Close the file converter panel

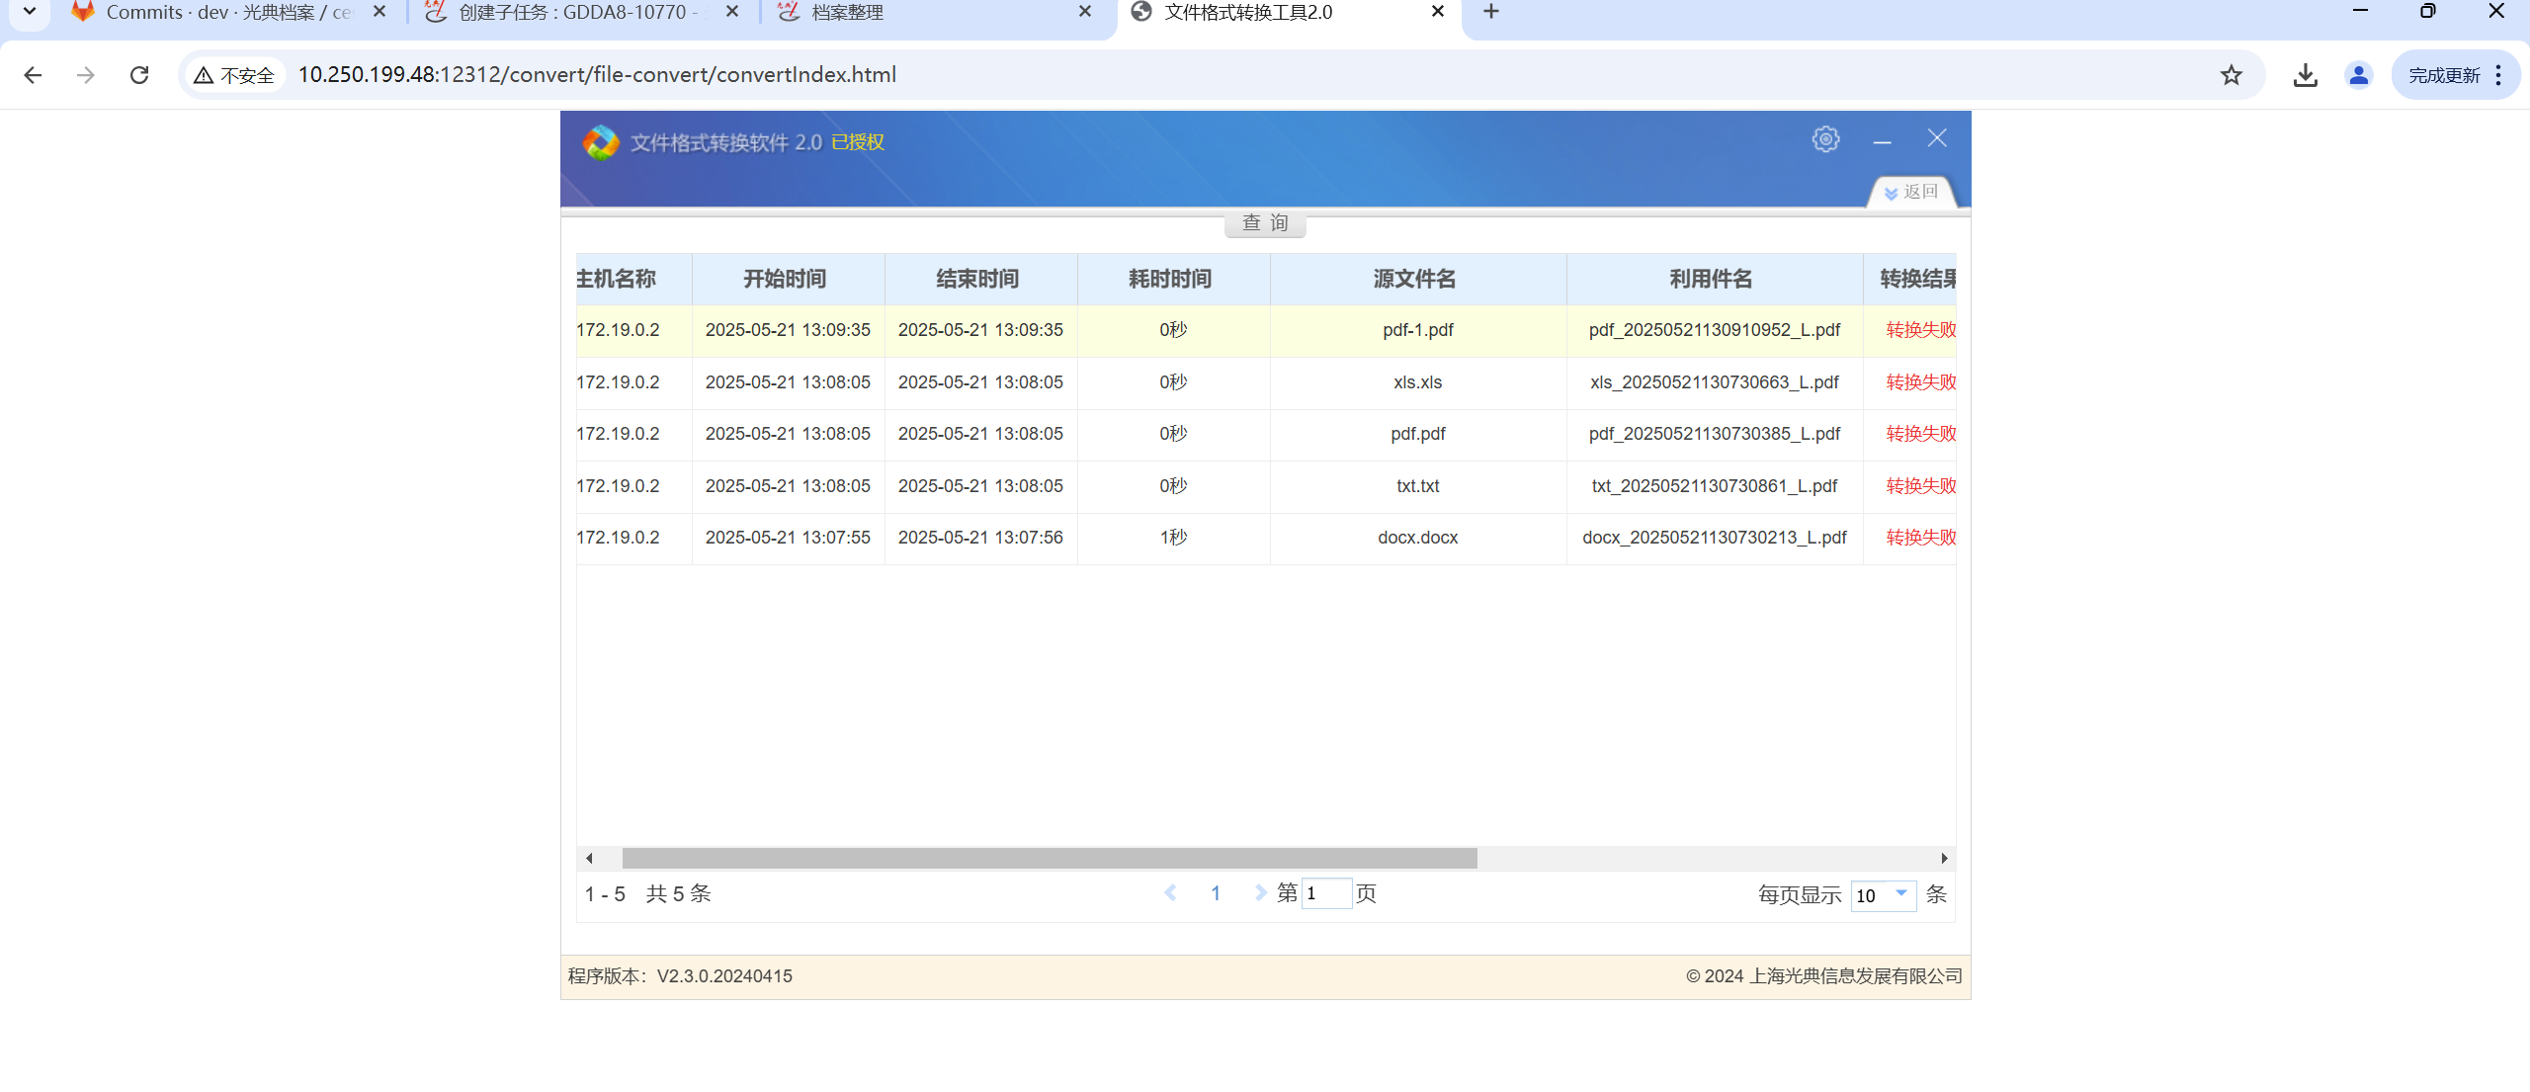[1937, 138]
